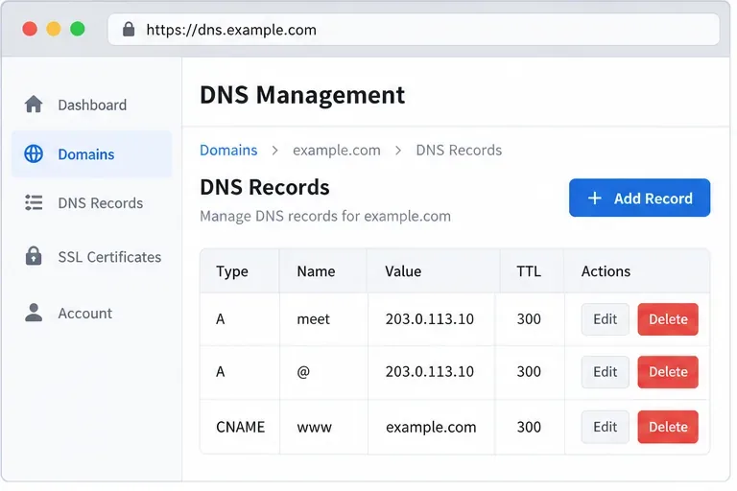Click TTL 300 in the meet row
Screen dimensions: 737x491
[529, 319]
